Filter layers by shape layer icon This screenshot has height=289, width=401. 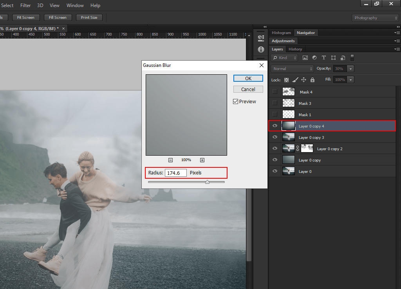tap(333, 58)
